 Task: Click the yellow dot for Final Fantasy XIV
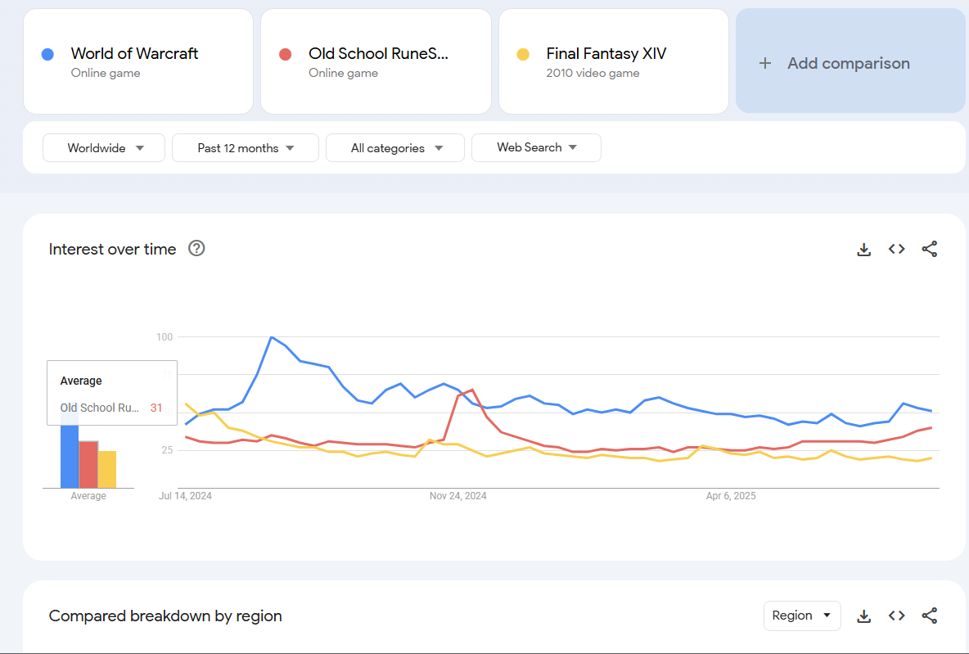(x=523, y=54)
